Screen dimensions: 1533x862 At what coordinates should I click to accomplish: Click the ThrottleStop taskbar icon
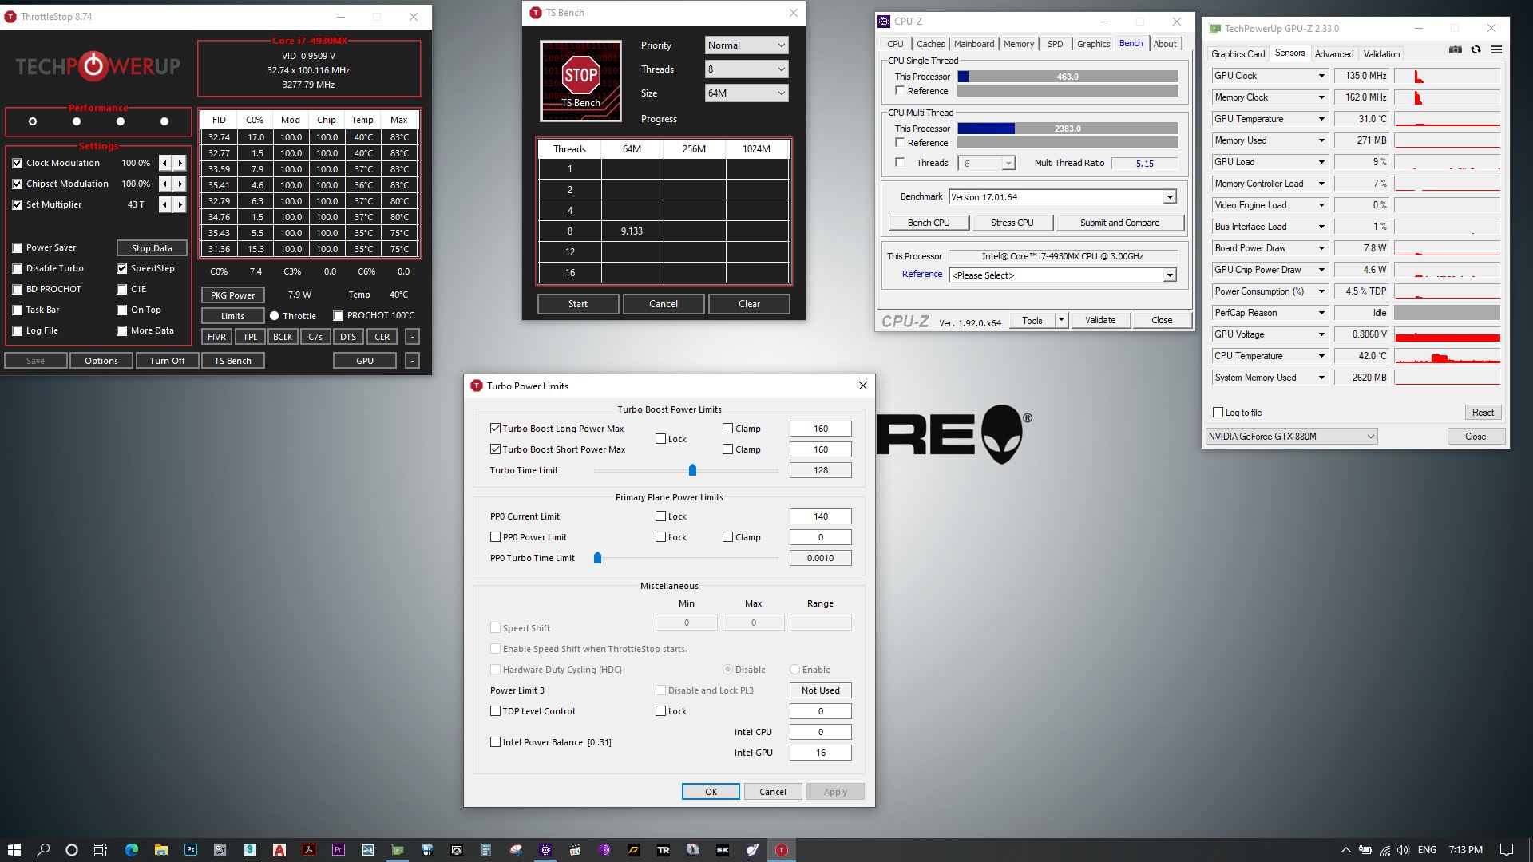point(782,850)
